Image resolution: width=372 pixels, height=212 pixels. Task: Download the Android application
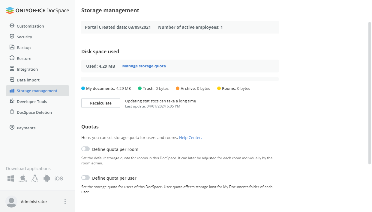pyautogui.click(x=47, y=178)
